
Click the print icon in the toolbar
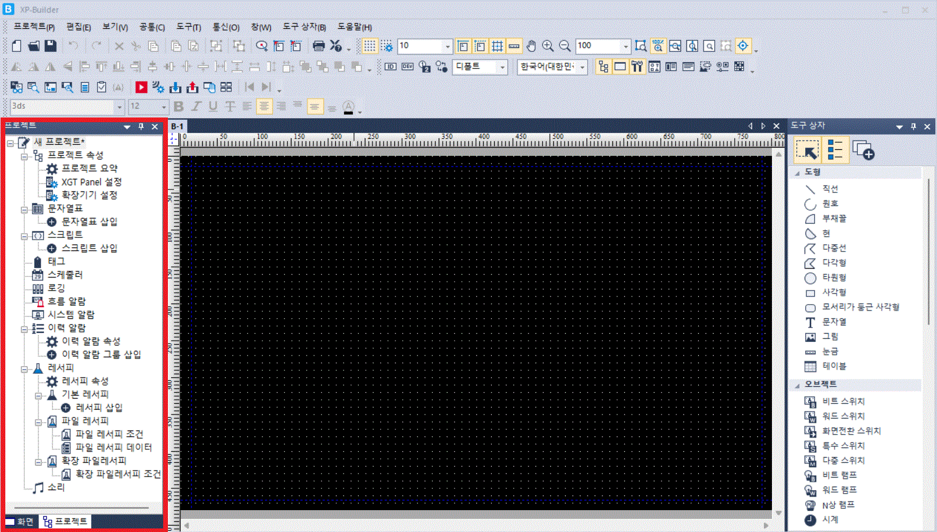(319, 46)
